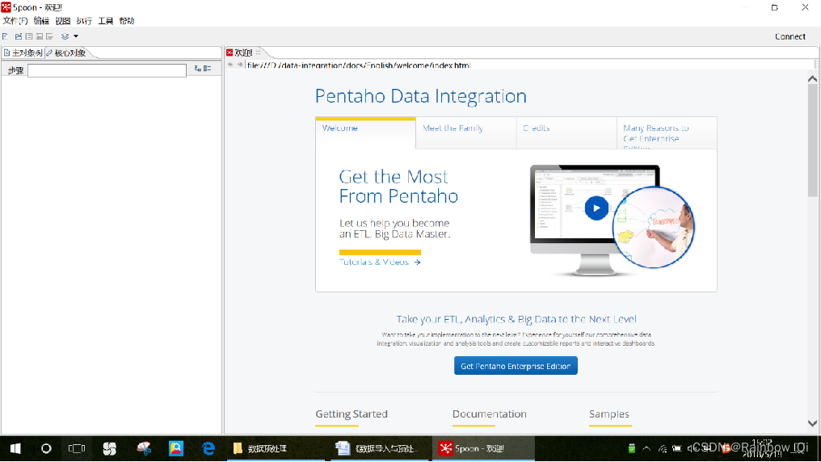The image size is (821, 462).
Task: Click the vertical scrollbar thumb
Action: 812,141
